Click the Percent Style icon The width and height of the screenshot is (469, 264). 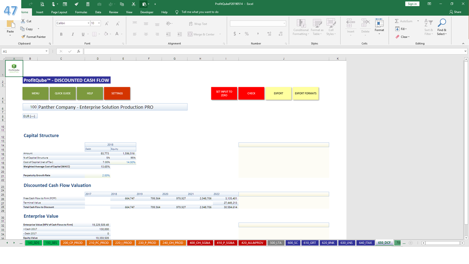click(x=247, y=34)
